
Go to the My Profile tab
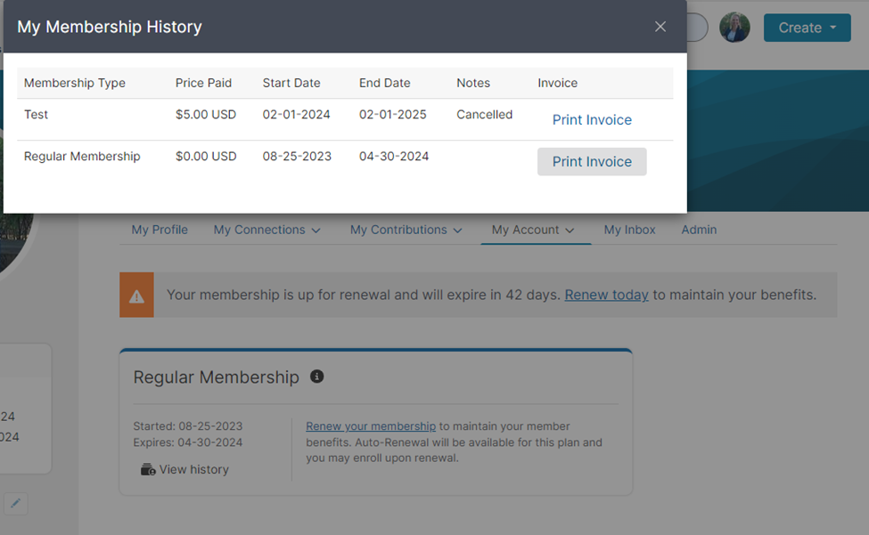pyautogui.click(x=160, y=230)
